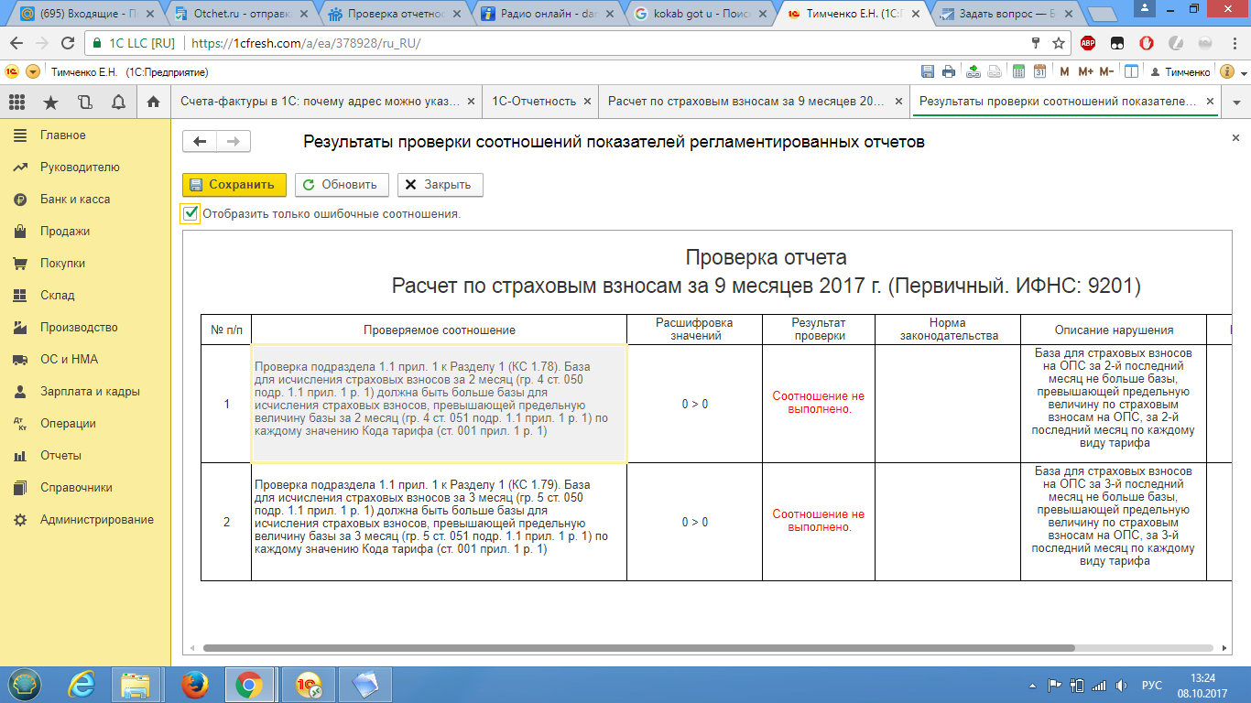Open the sections grid menu icon
Image resolution: width=1251 pixels, height=703 pixels.
16,103
